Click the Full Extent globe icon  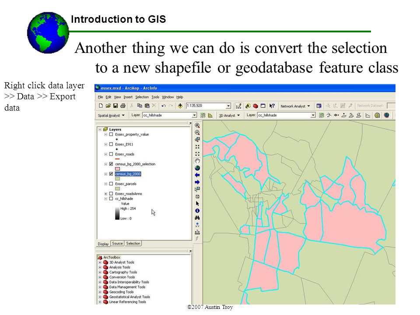click(197, 168)
